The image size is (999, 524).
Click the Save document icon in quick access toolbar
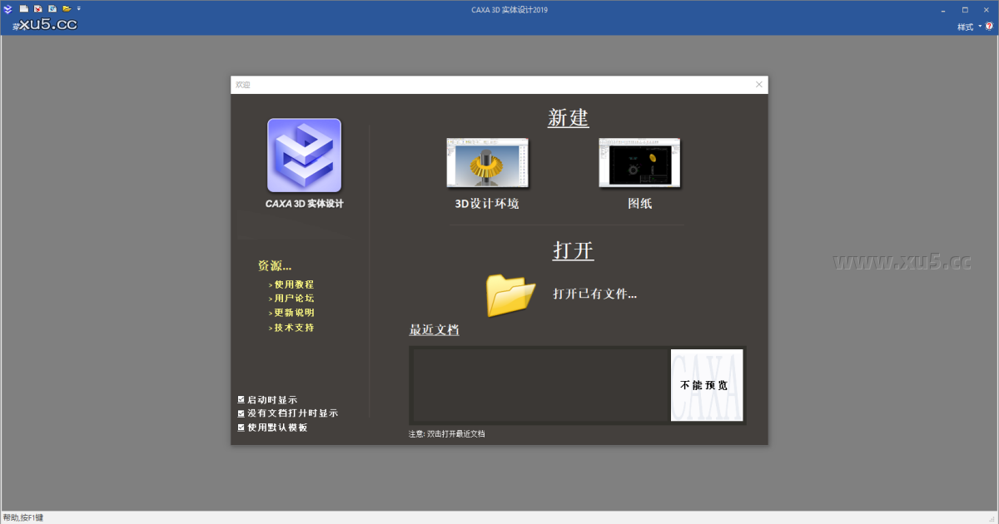(x=37, y=9)
